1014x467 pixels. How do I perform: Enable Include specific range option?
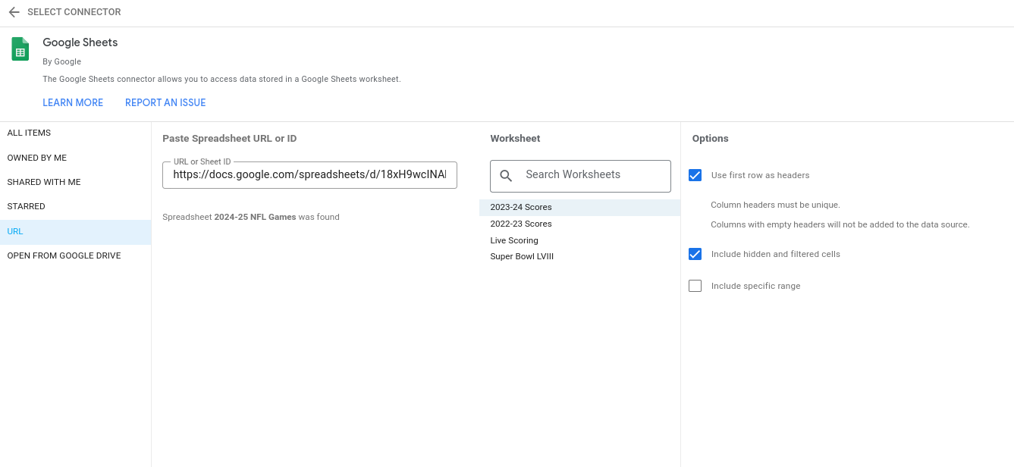coord(695,286)
